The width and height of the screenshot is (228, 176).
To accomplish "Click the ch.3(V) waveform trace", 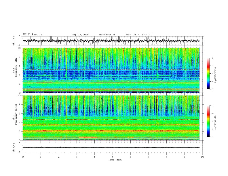I will coord(111,147).
